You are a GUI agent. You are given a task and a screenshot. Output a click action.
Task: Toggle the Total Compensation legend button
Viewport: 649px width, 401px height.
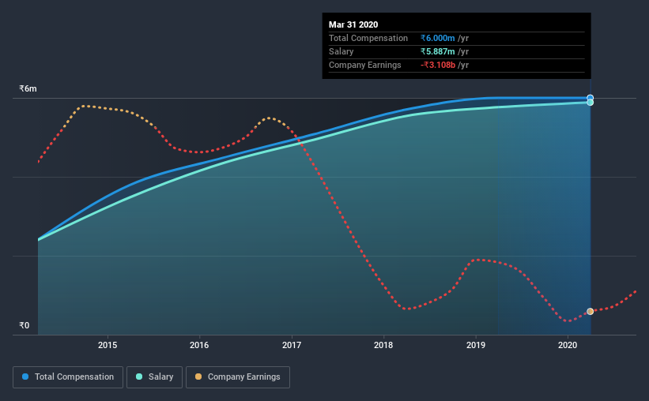(68, 377)
